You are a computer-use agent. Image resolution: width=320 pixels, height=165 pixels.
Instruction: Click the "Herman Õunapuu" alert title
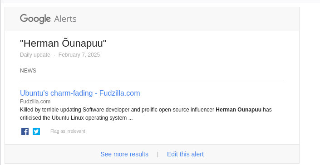63,44
